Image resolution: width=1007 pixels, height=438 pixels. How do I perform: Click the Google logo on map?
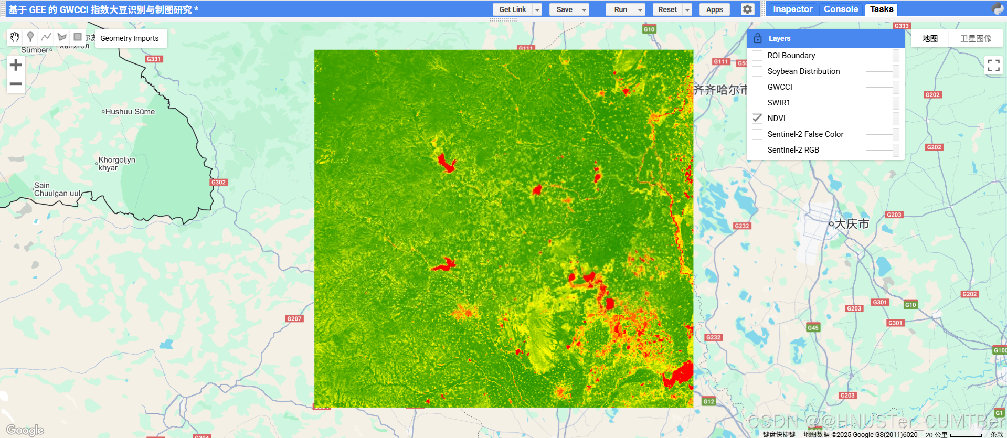(x=25, y=430)
